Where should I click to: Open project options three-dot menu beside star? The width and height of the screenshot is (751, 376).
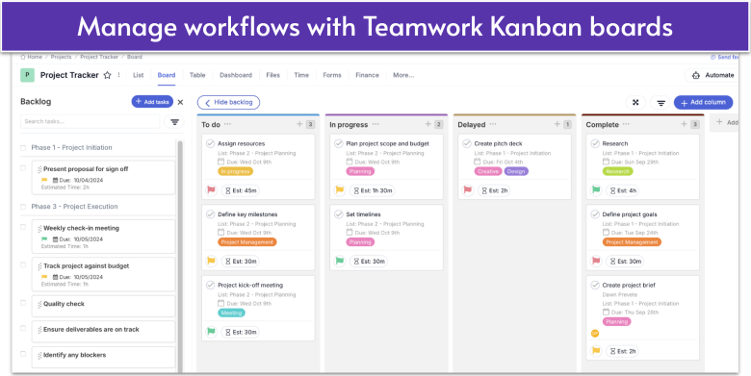coord(118,75)
